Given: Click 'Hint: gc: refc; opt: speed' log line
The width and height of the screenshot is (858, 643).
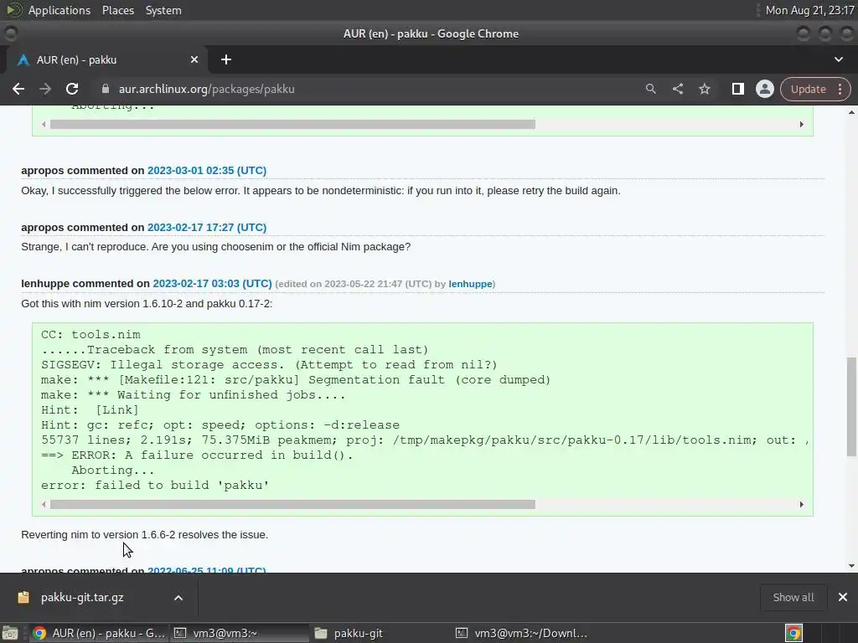Looking at the screenshot, I should coord(220,424).
